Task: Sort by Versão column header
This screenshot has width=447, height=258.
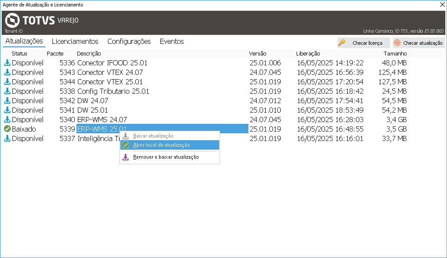Action: (x=257, y=54)
